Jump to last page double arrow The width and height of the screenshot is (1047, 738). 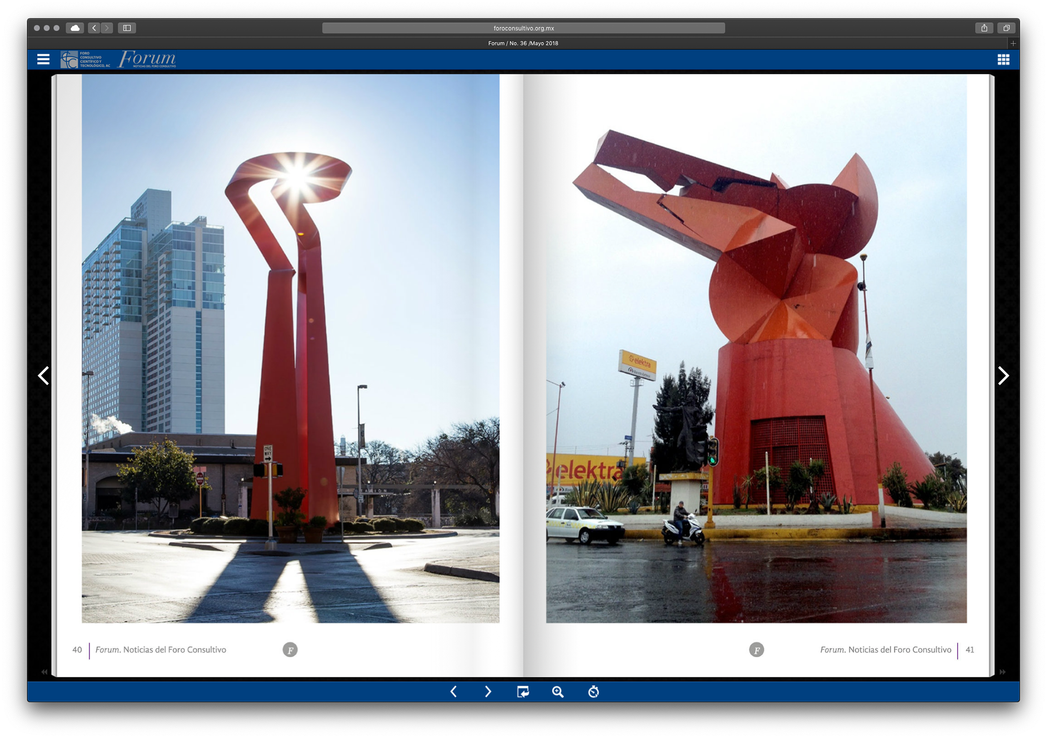click(1002, 672)
